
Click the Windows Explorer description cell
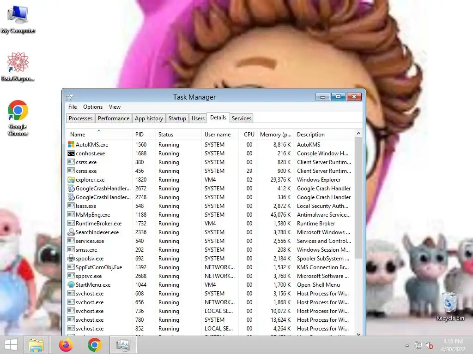(319, 180)
